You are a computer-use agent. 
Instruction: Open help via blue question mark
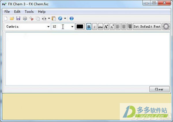tap(72, 19)
